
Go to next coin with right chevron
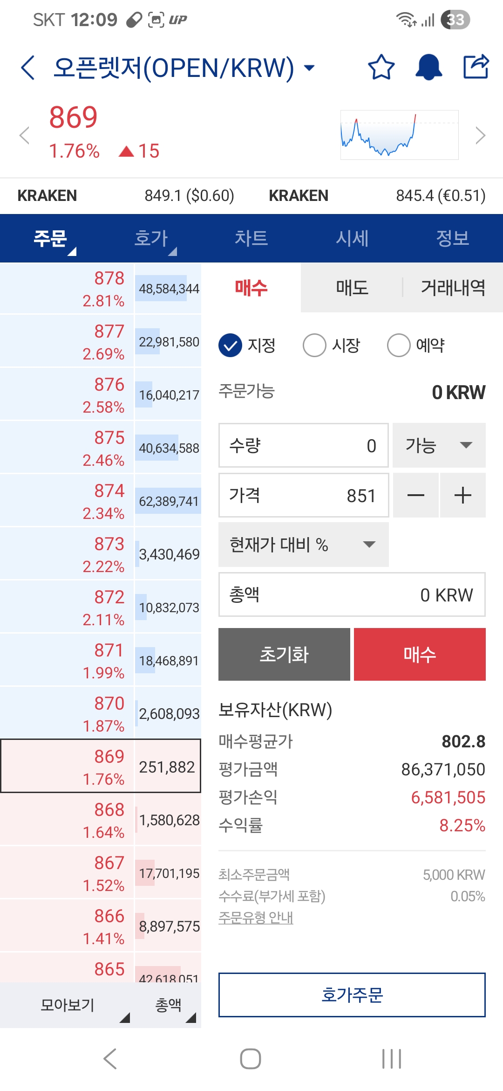pos(481,136)
